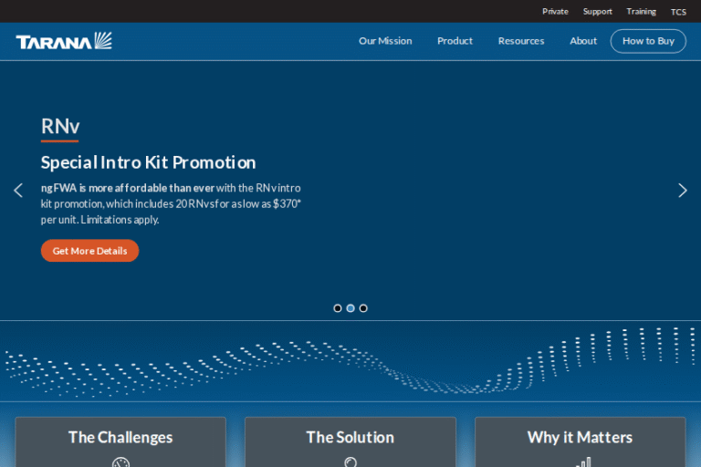Image resolution: width=701 pixels, height=467 pixels.
Task: Open the About menu item
Action: 583,41
